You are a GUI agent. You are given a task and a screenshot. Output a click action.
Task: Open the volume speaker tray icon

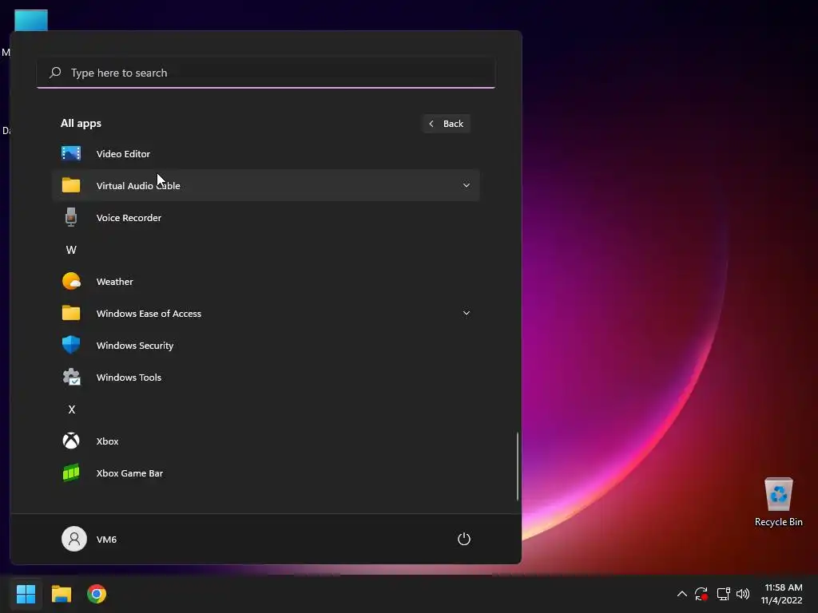pyautogui.click(x=743, y=594)
